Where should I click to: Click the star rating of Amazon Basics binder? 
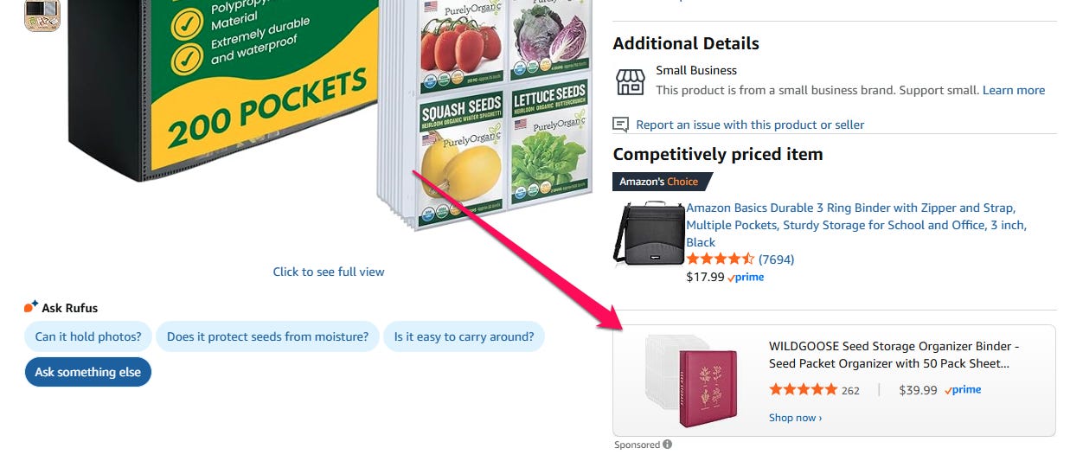point(721,259)
